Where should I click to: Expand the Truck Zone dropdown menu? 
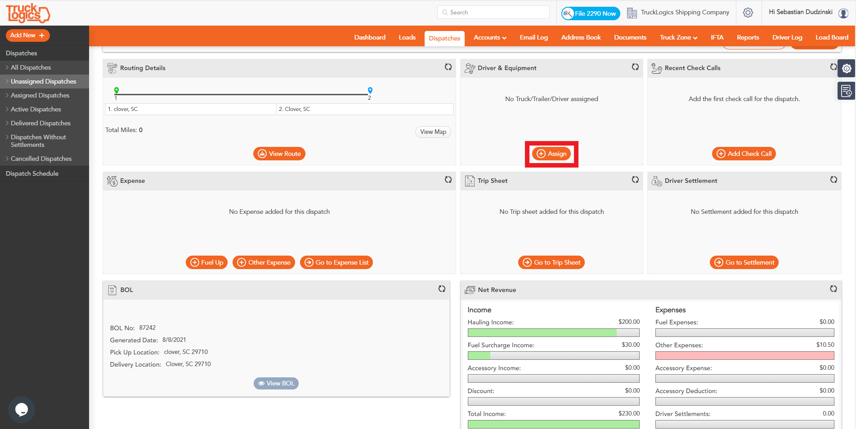click(x=678, y=37)
